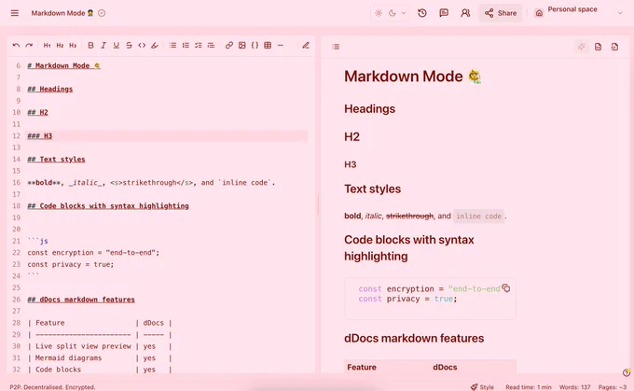Image resolution: width=634 pixels, height=391 pixels.
Task: Insert a bulleted list
Action: coord(172,46)
